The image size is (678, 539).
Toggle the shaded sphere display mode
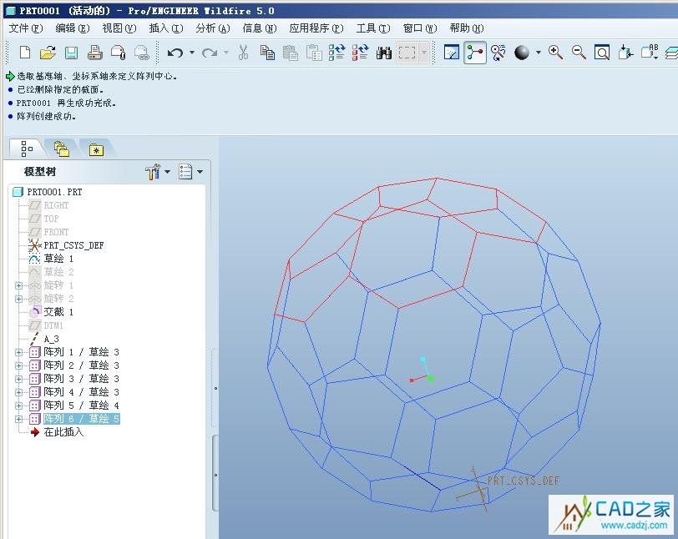click(522, 53)
